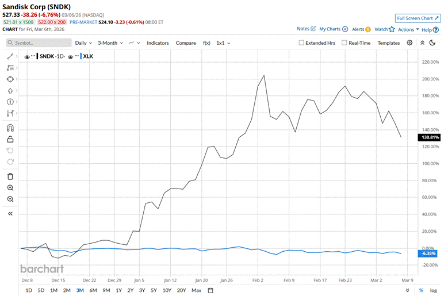Open XLK series options ellipsis
The height and width of the screenshot is (296, 448).
tap(76, 56)
